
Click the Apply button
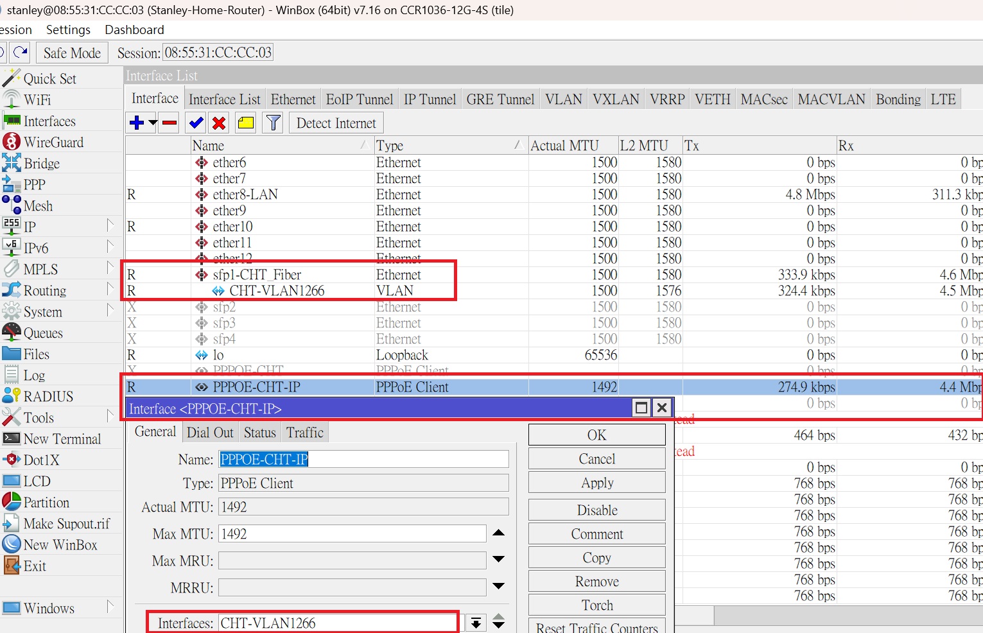click(597, 482)
